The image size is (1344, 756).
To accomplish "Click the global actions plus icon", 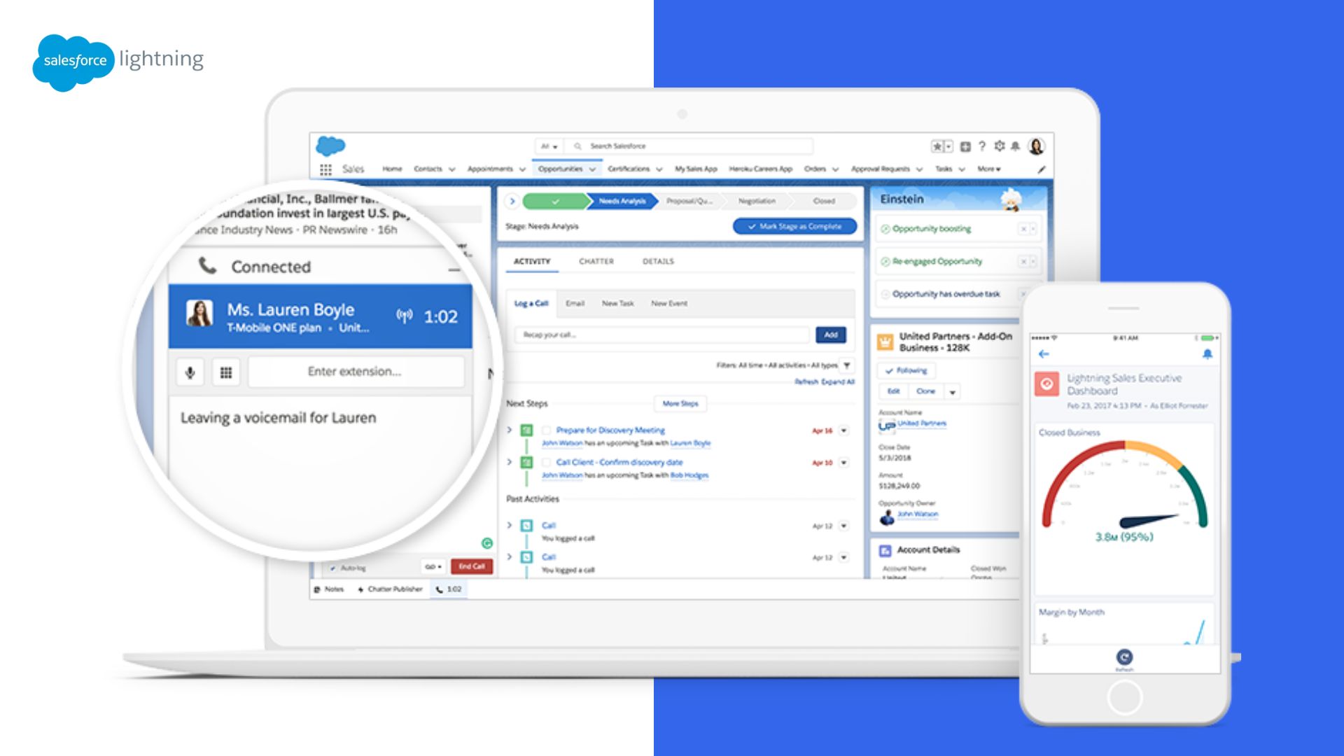I will 965,146.
